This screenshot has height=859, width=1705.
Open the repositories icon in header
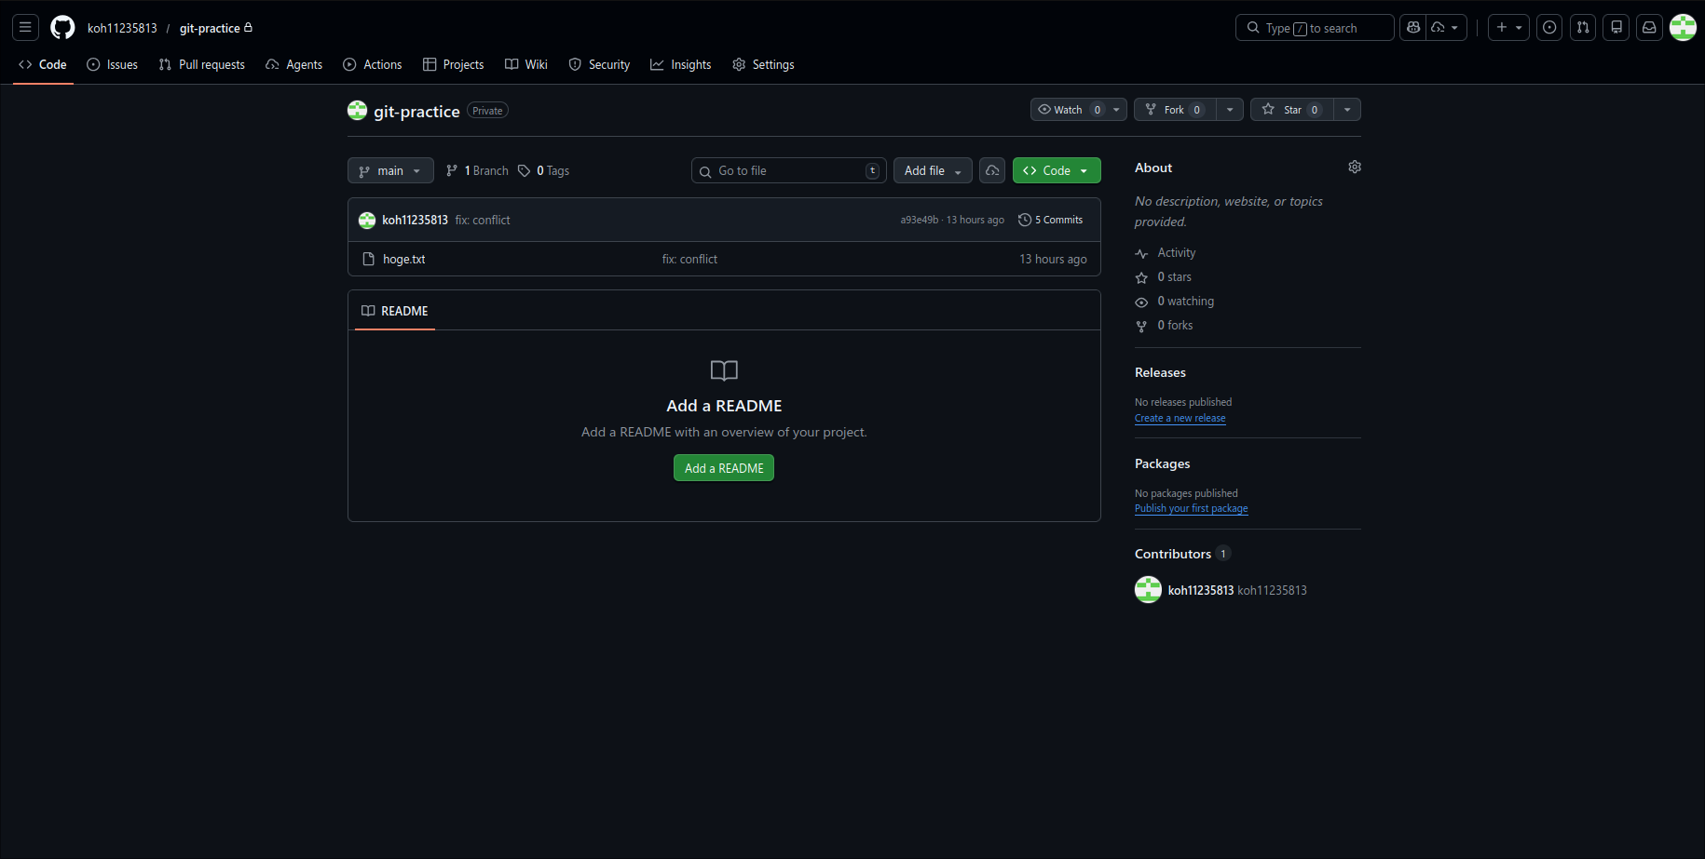pos(1616,28)
